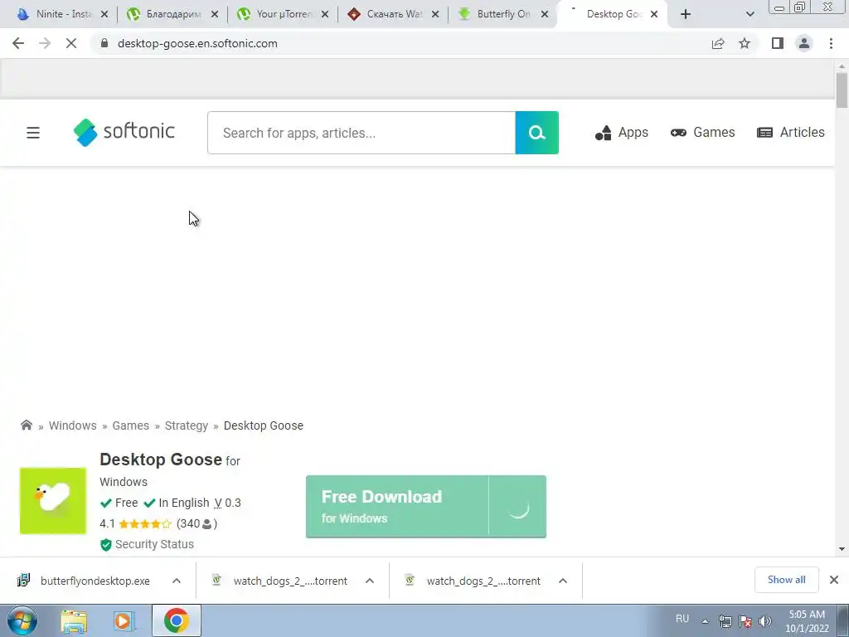Click the search magnifier button

(536, 133)
